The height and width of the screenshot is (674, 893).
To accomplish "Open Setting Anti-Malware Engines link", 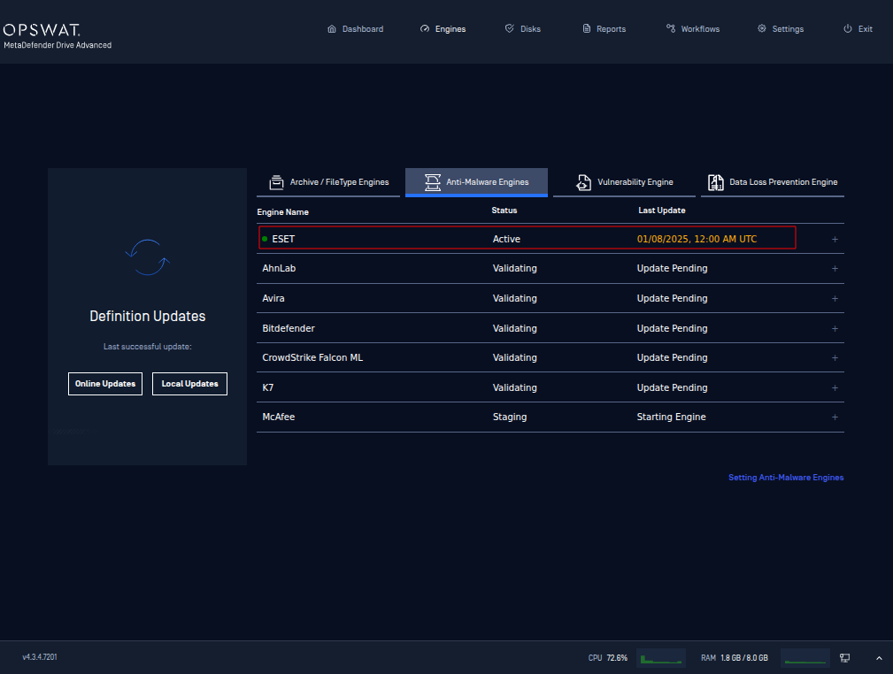I will coord(786,478).
